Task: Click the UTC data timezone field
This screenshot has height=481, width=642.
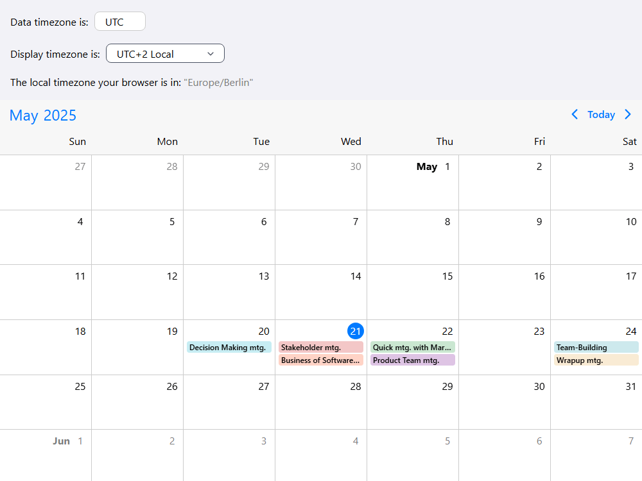Action: coord(120,22)
